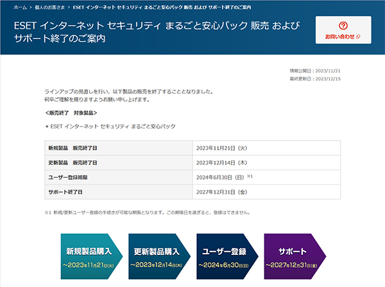Click the red question mark icon
Viewport: 385px width, 287px height.
(x=343, y=25)
